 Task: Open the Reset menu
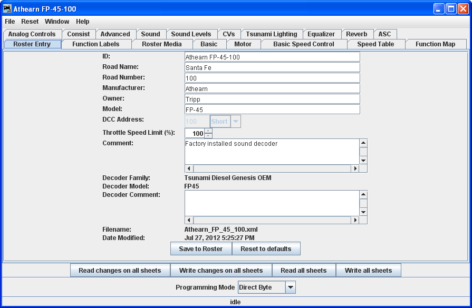[30, 22]
